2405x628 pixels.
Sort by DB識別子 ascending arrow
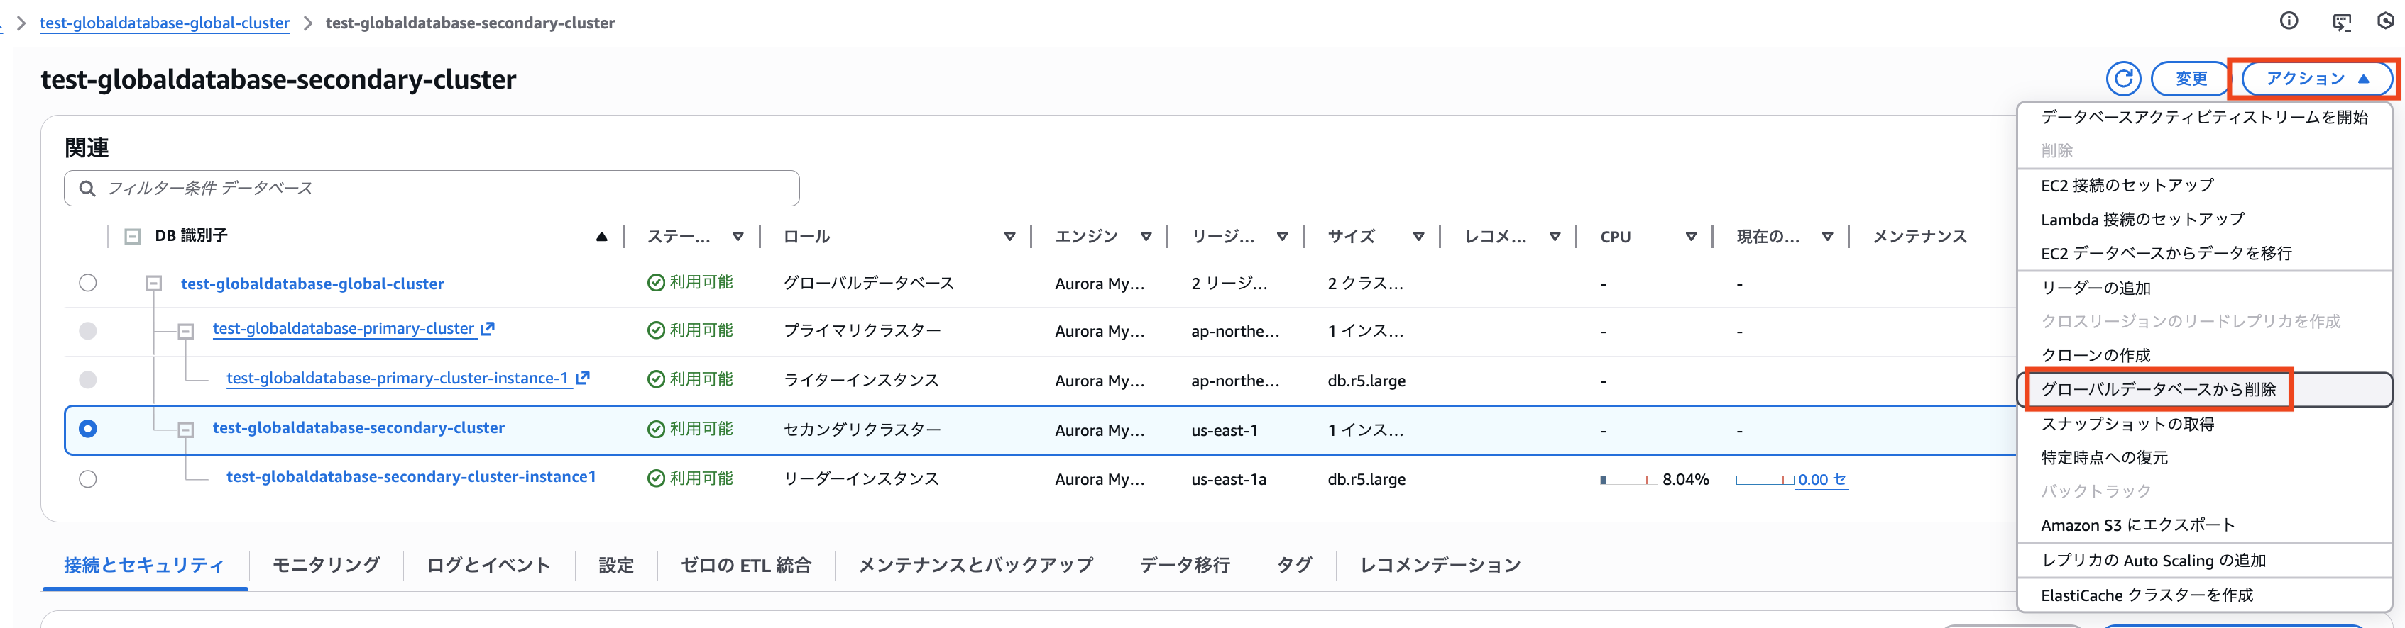tap(601, 237)
